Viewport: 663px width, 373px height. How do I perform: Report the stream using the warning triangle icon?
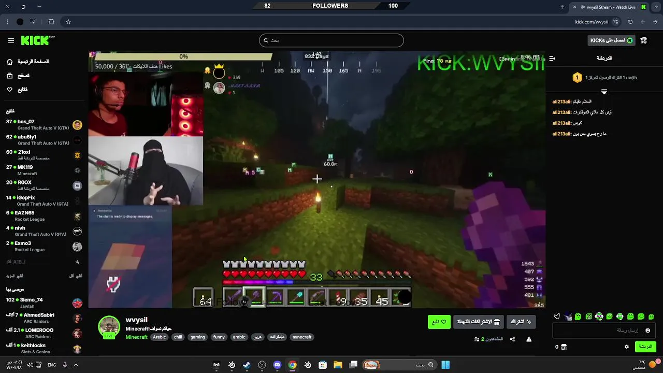click(x=529, y=339)
